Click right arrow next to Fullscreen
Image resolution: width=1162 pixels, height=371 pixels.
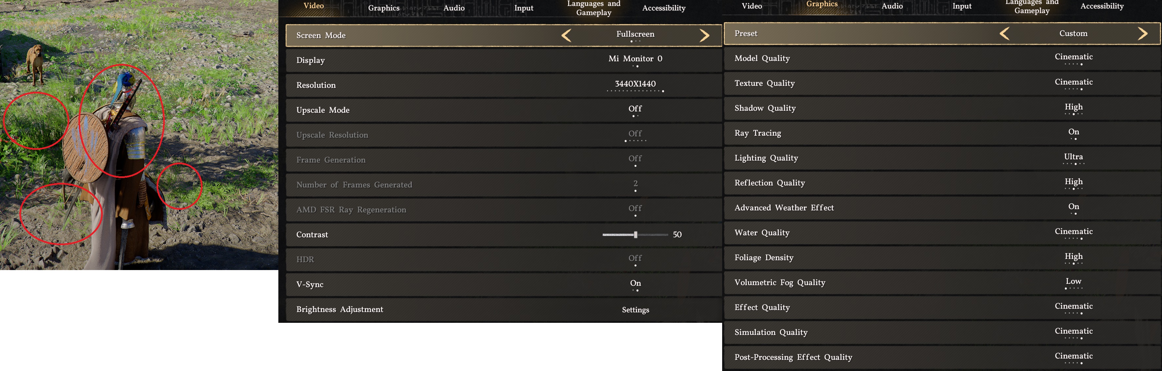(704, 36)
